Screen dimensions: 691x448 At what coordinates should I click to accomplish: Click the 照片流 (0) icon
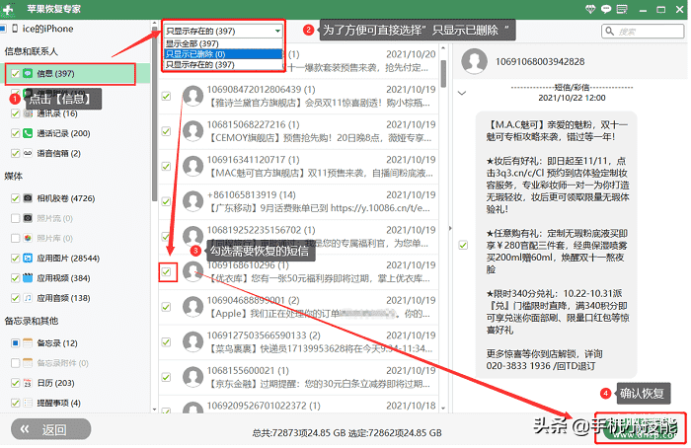[x=28, y=218]
